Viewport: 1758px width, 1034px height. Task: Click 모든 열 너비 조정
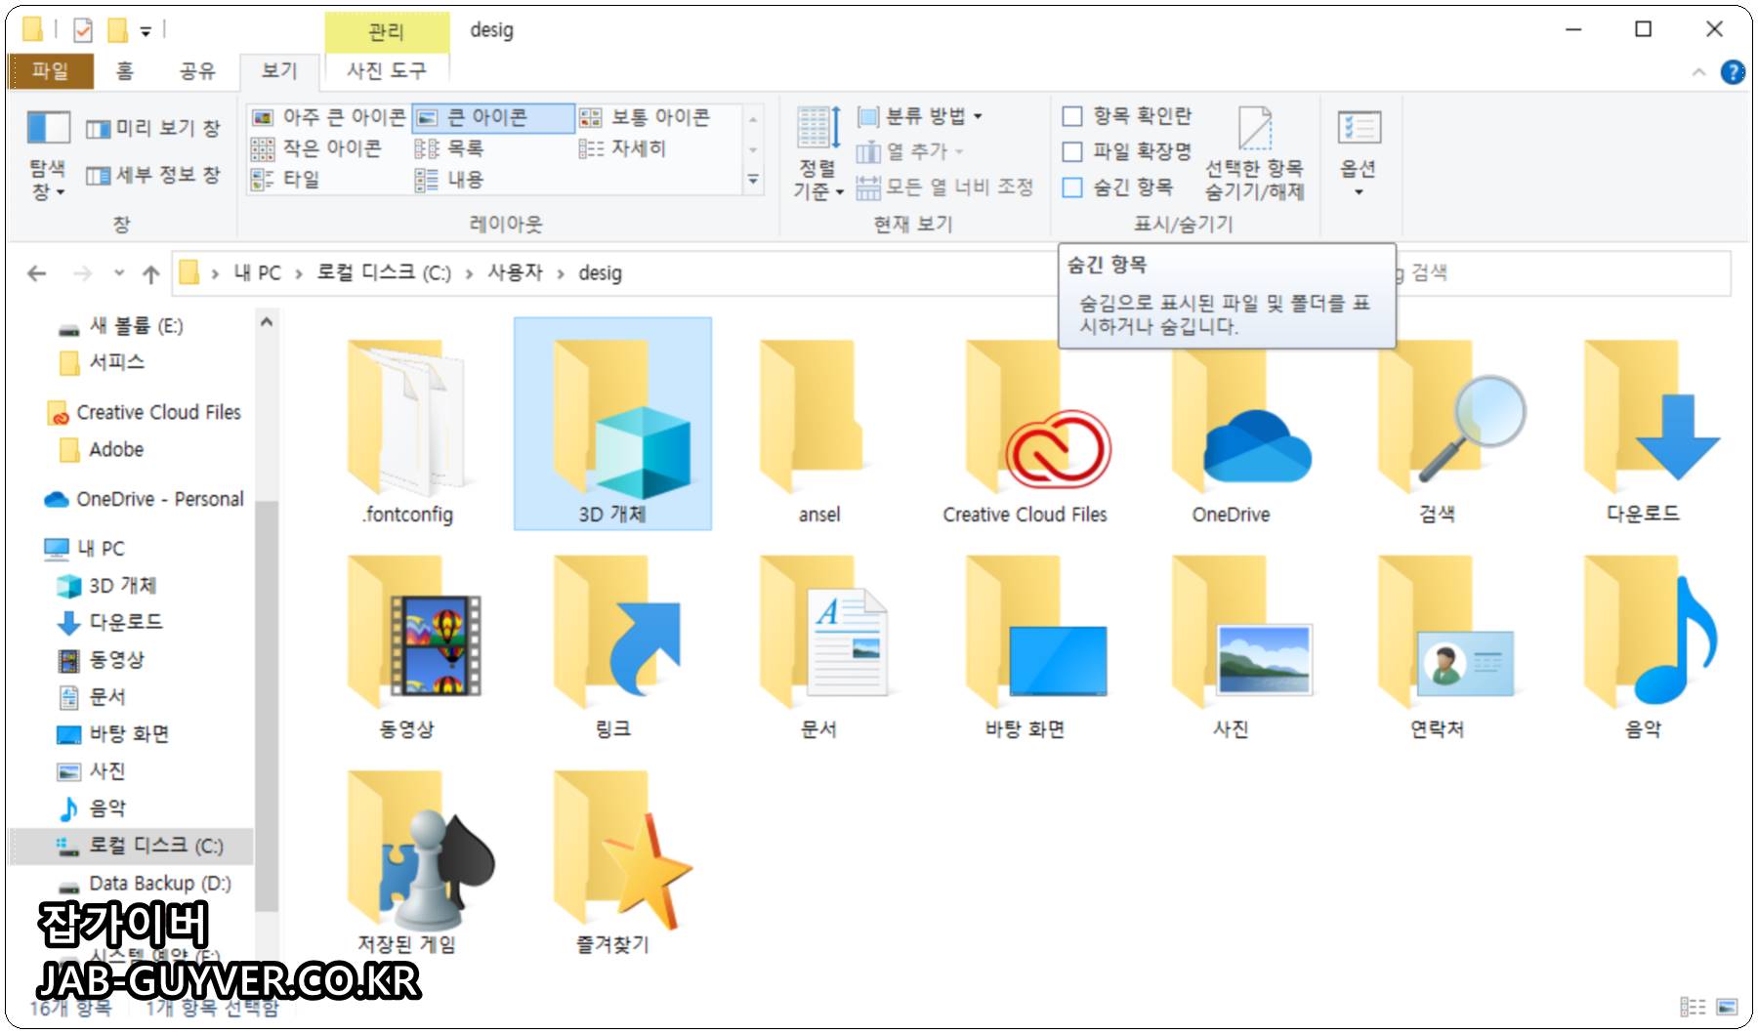[x=944, y=186]
